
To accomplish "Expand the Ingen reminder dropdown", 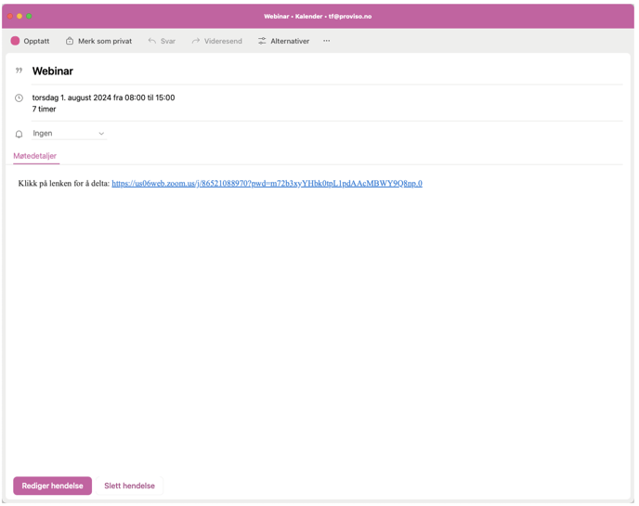I will tap(101, 134).
